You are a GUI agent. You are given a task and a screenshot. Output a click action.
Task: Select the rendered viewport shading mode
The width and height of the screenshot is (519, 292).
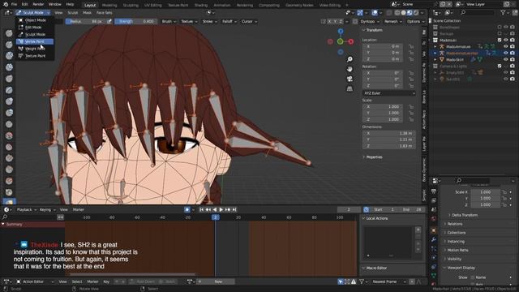pos(416,13)
